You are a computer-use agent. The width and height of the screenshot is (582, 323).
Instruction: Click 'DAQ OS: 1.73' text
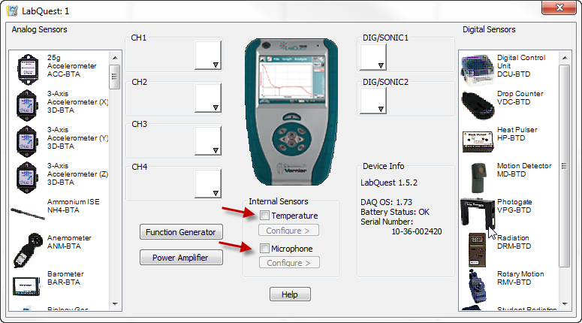(x=387, y=202)
